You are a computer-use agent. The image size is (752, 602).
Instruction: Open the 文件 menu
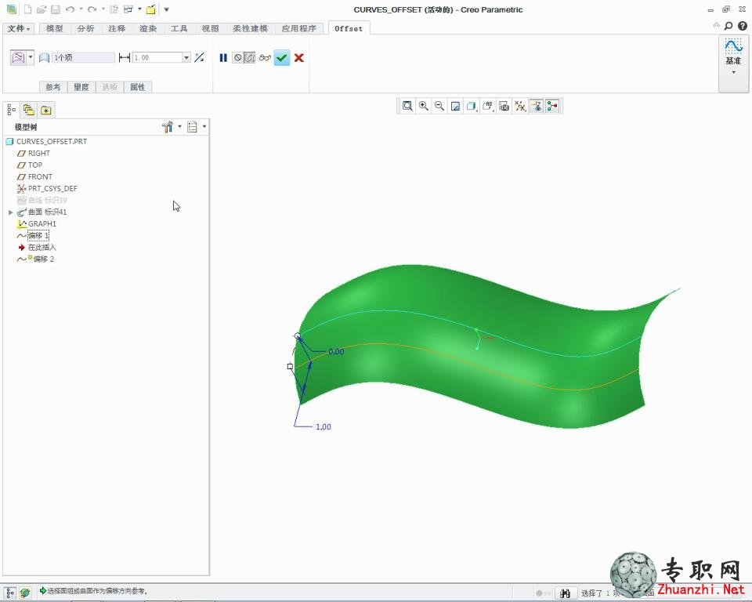[x=18, y=28]
